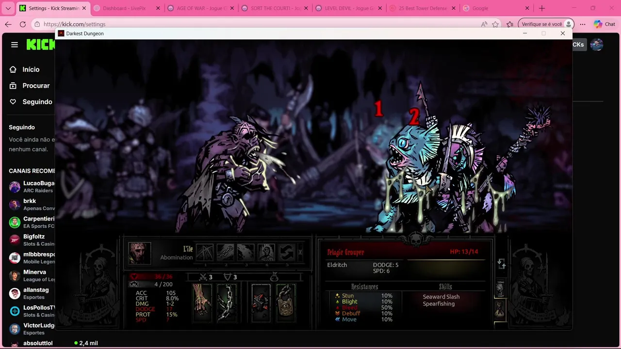Select the Transform skill icon, slot 5
Screen dimensions: 621x349
286,253
